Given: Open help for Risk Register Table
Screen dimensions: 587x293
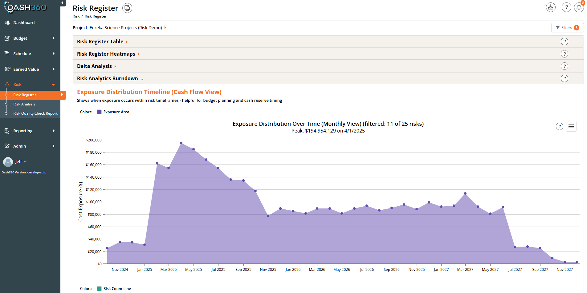Looking at the screenshot, I should [x=565, y=42].
